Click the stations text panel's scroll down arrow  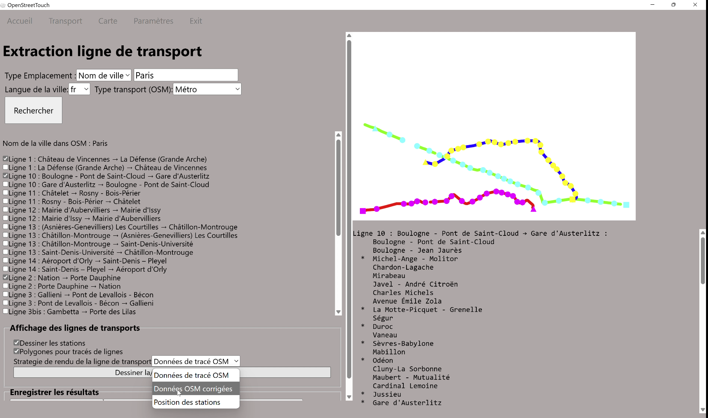(x=703, y=410)
